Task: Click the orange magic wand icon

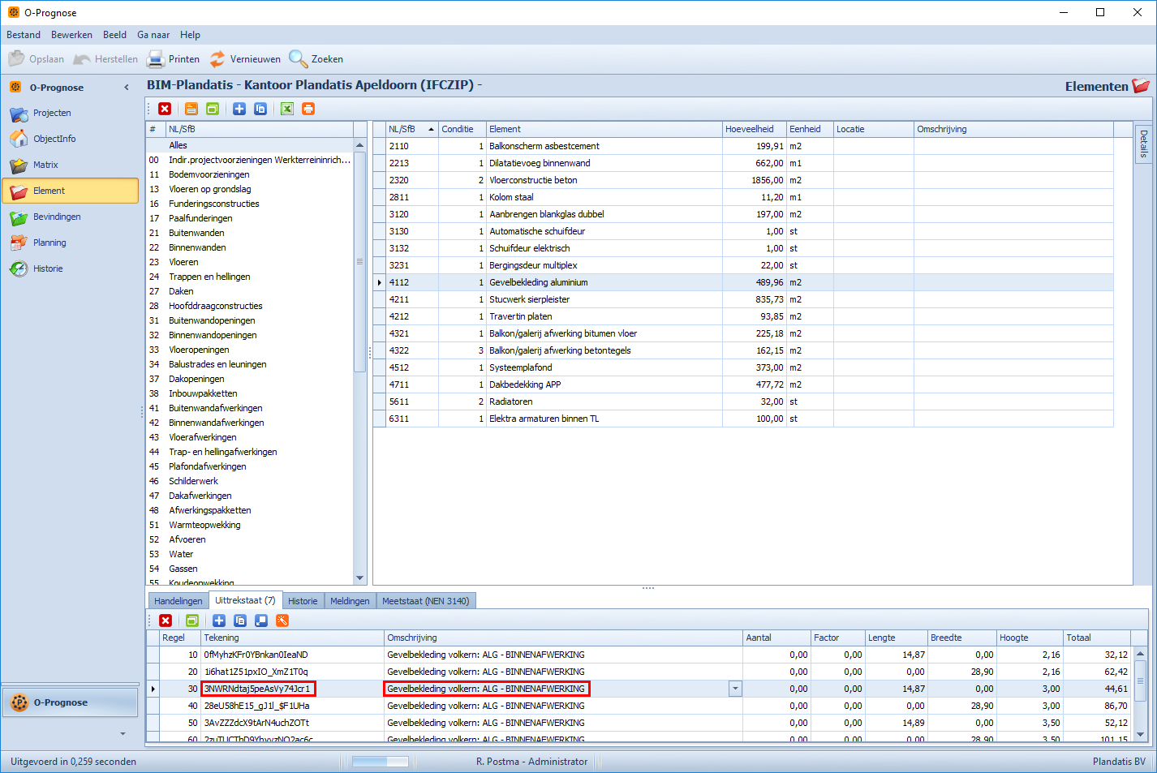Action: [282, 621]
